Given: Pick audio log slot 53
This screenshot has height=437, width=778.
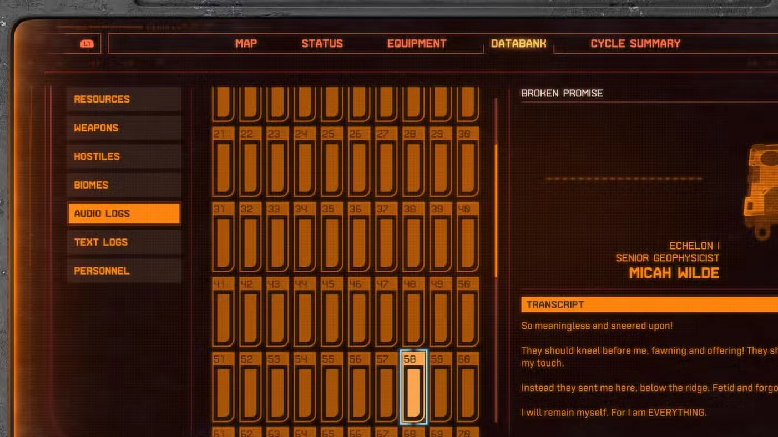Looking at the screenshot, I should 277,387.
